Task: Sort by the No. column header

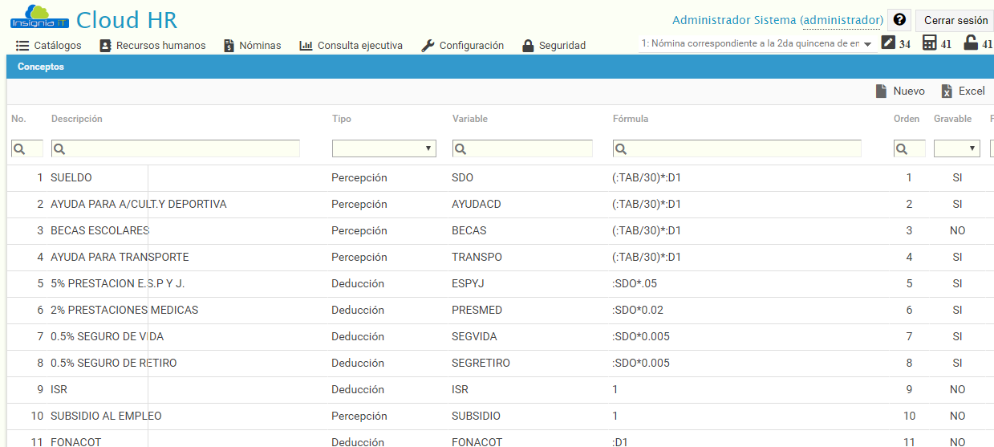Action: pos(18,119)
